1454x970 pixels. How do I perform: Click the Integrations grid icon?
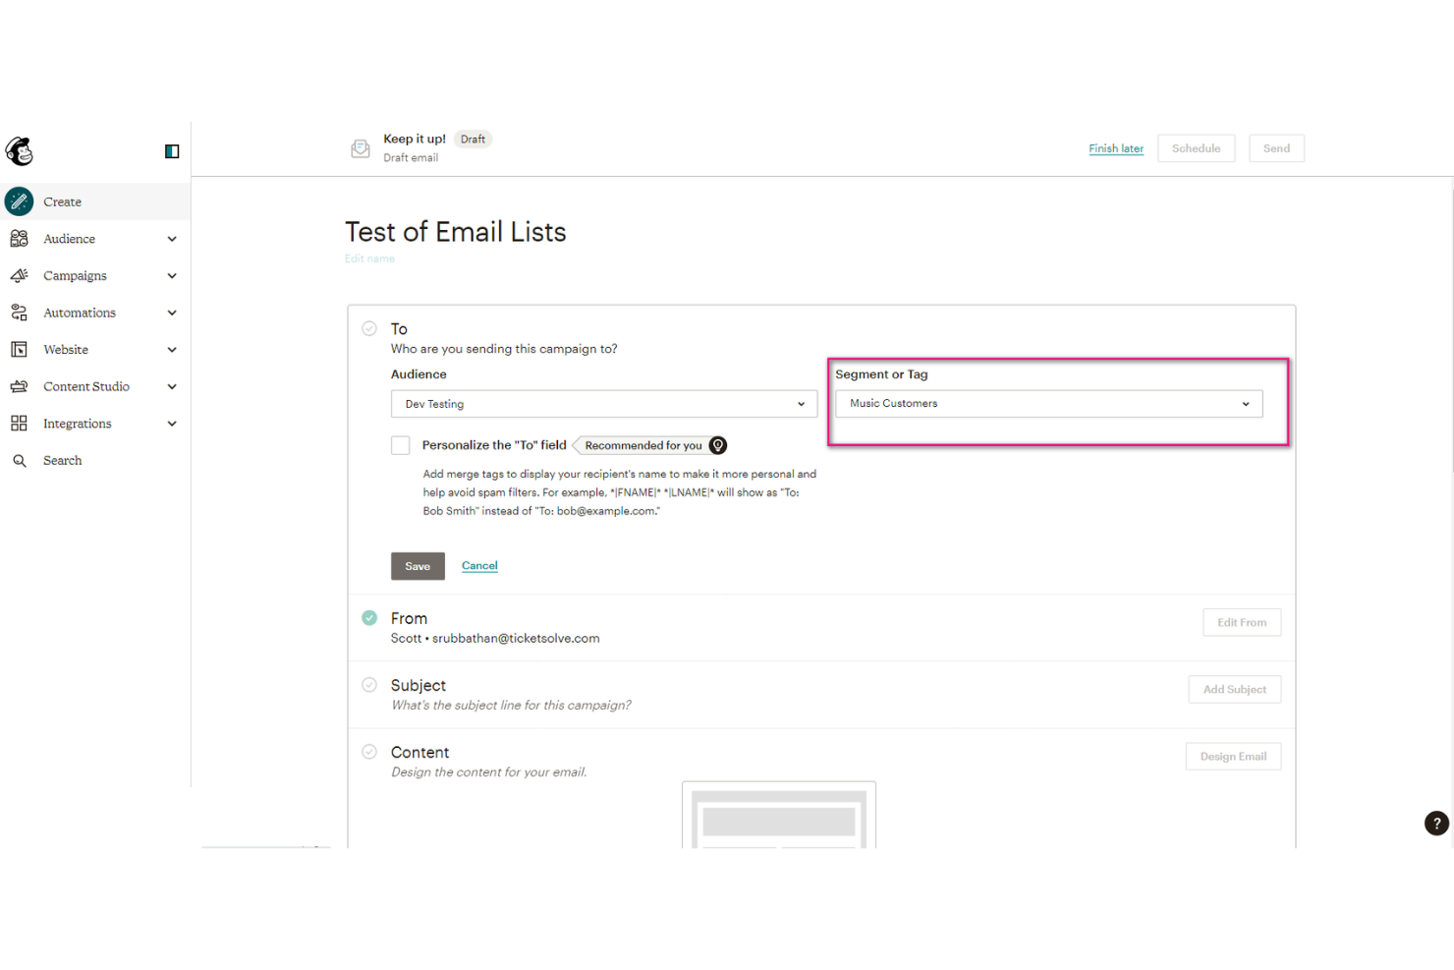(19, 424)
